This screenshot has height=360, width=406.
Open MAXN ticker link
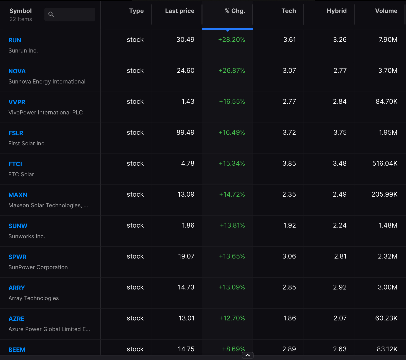[18, 195]
